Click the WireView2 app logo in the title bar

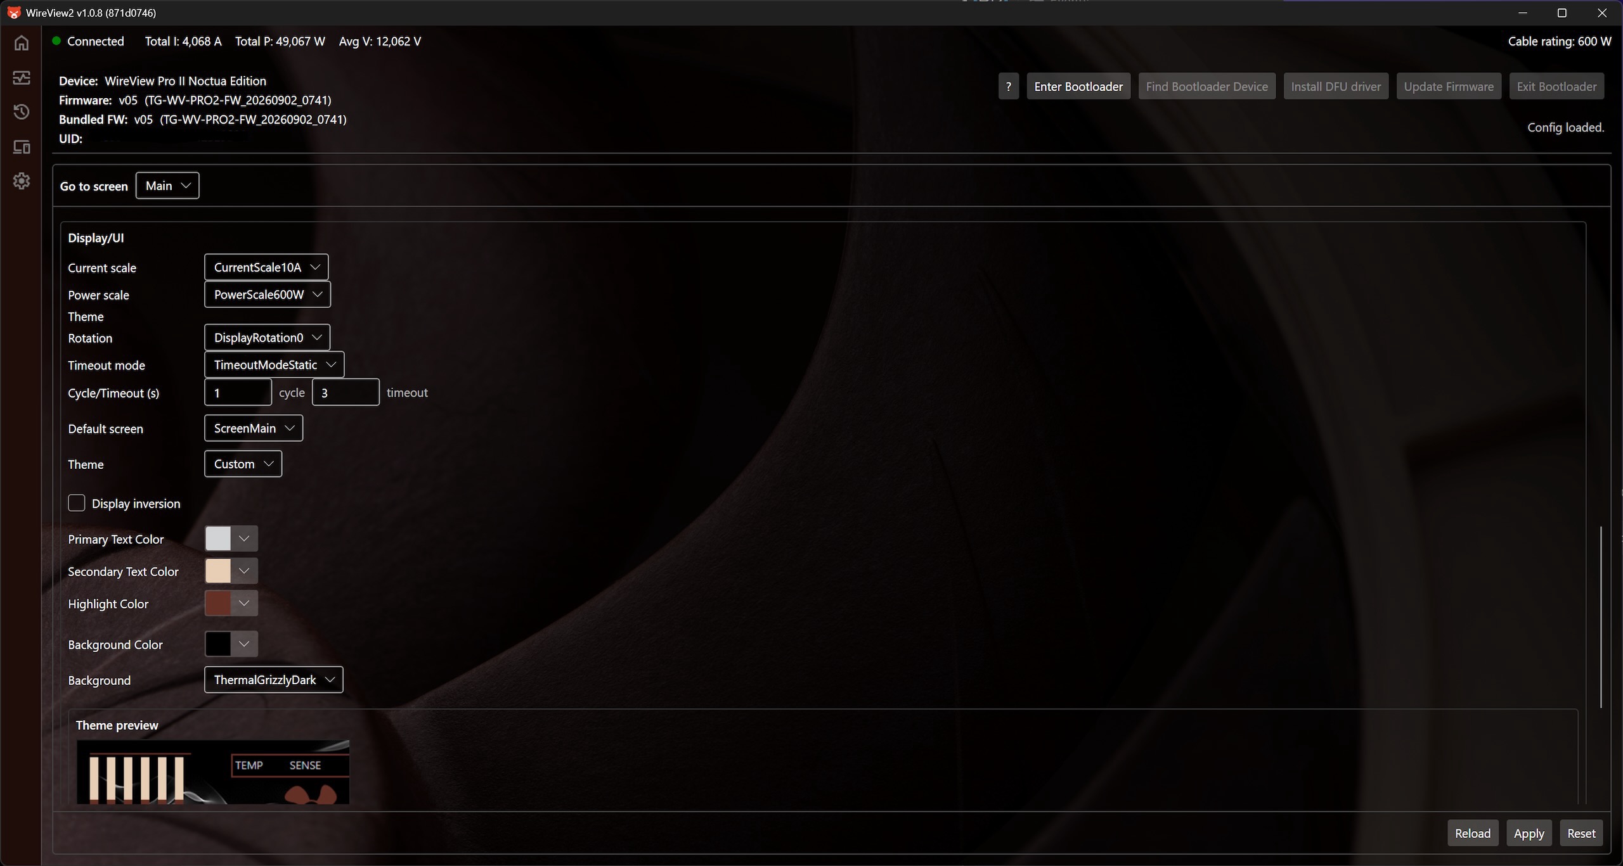coord(13,13)
